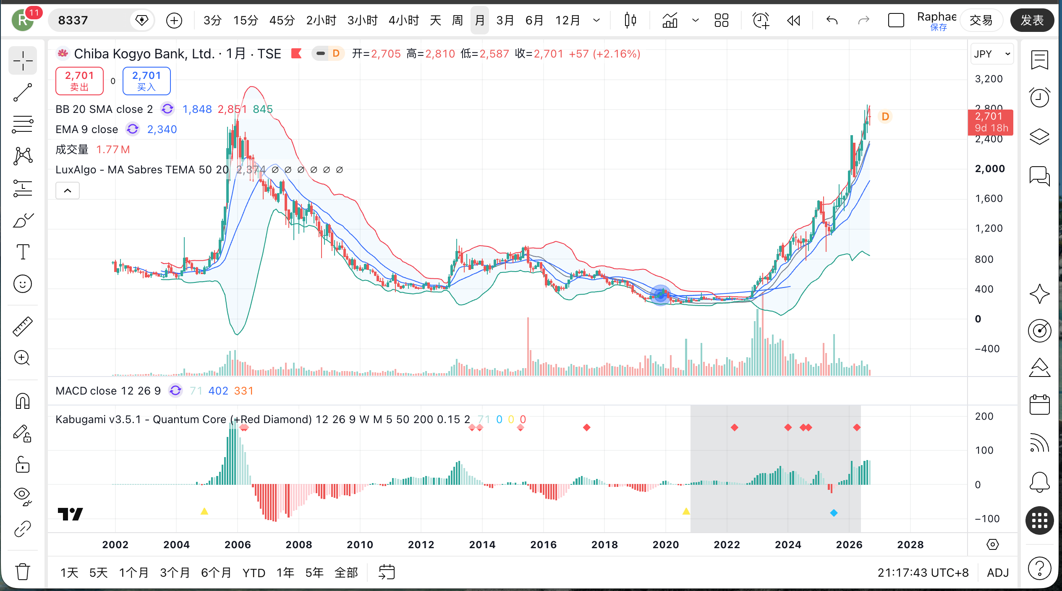Delete drawings with the trash icon

(23, 571)
